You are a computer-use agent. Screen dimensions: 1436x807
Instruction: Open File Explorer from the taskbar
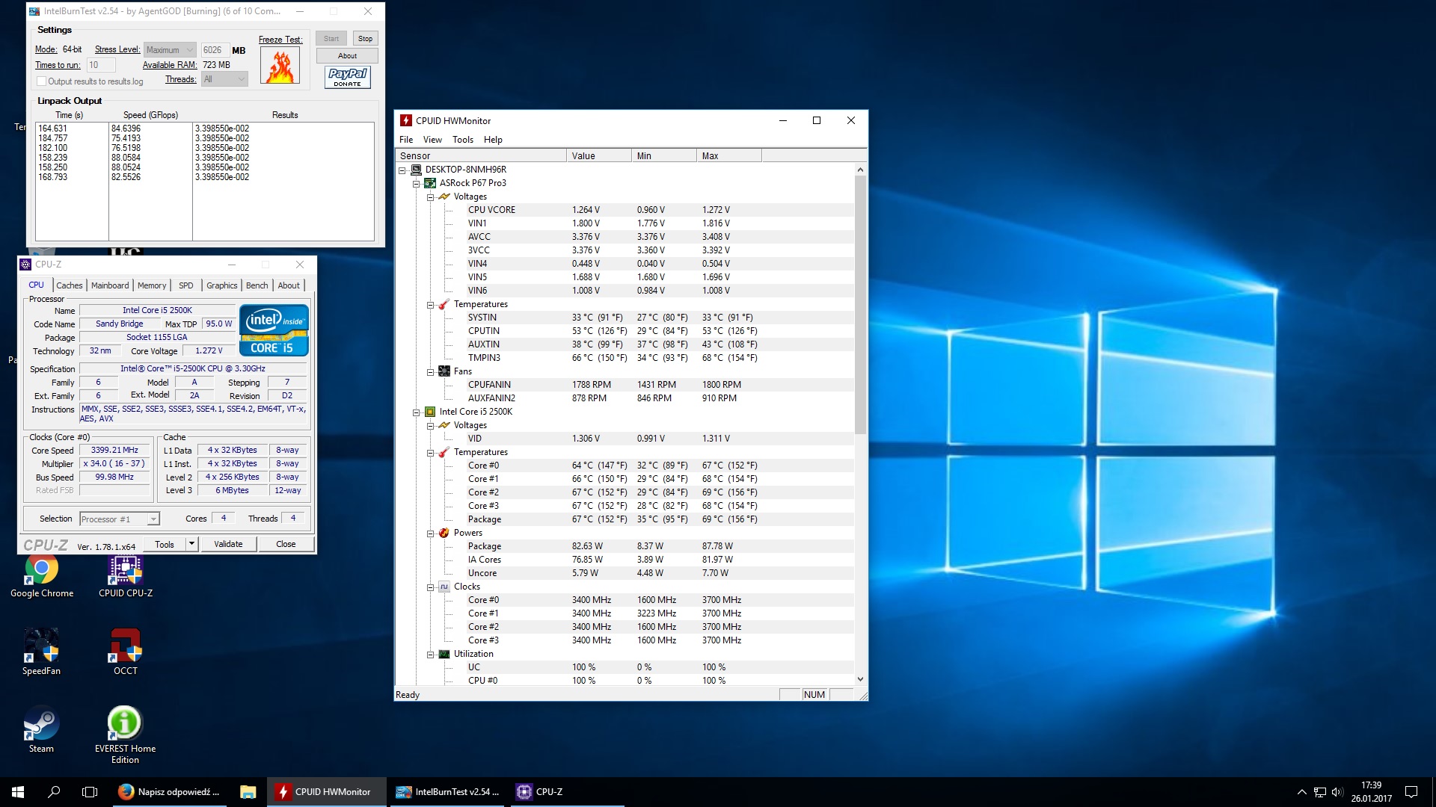[248, 792]
